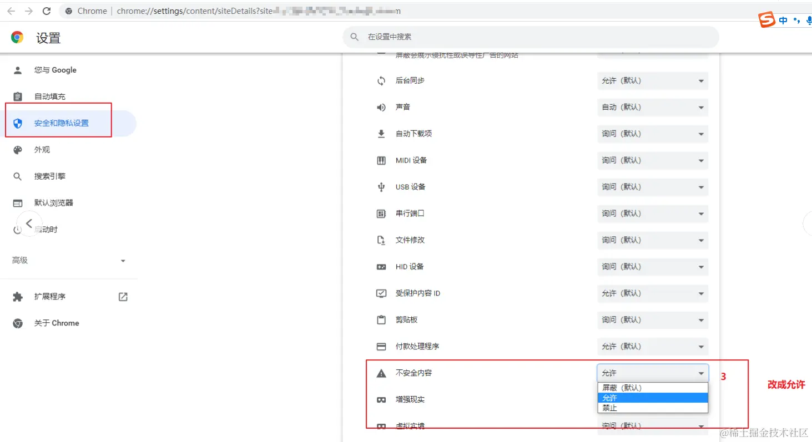Click the 增强现实 row label
Image resolution: width=812 pixels, height=442 pixels.
click(x=410, y=400)
